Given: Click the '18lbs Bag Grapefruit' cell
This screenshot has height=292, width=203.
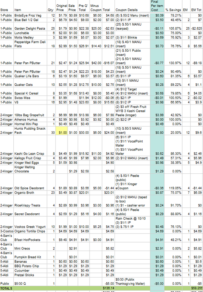Looking at the screenshot, I should [x=30, y=111].
